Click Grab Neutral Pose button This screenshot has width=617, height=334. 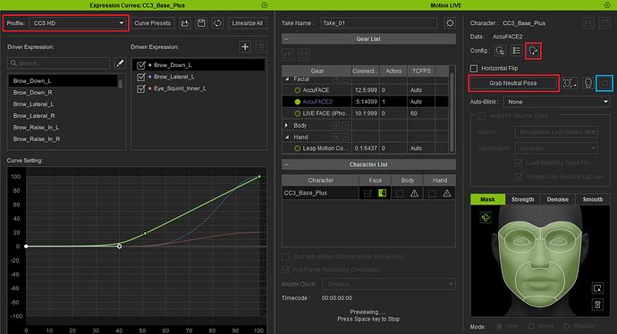(513, 83)
